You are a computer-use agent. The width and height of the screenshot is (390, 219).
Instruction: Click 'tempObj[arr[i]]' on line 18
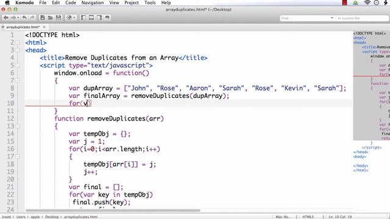pos(111,164)
